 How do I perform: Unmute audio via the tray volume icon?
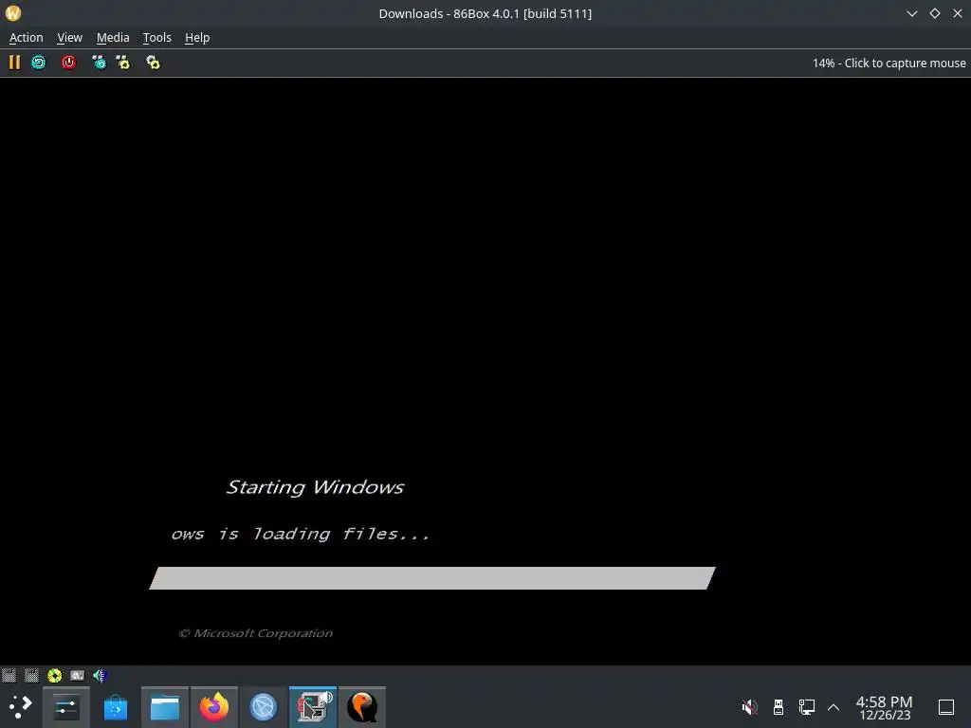tap(749, 707)
